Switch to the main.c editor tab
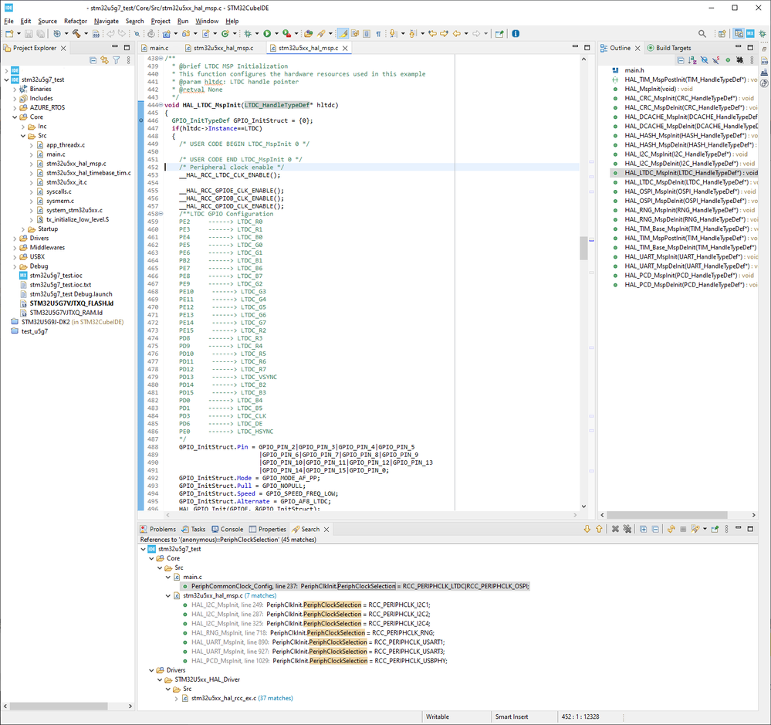 click(159, 46)
